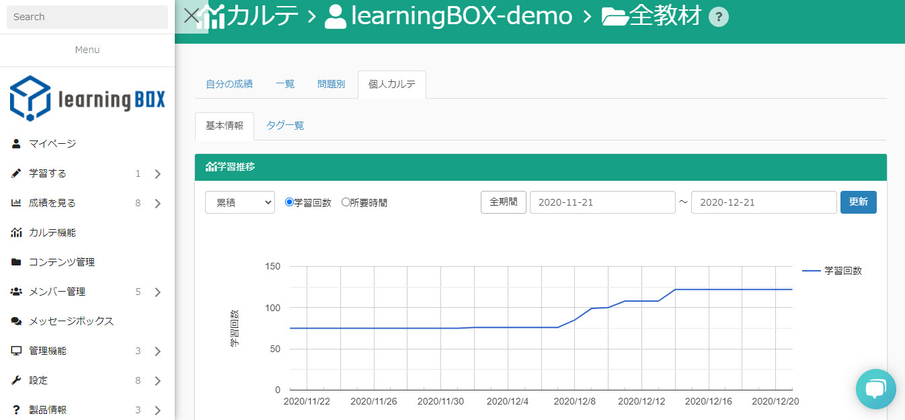
Task: Close the side menu with the X icon
Action: pyautogui.click(x=192, y=15)
